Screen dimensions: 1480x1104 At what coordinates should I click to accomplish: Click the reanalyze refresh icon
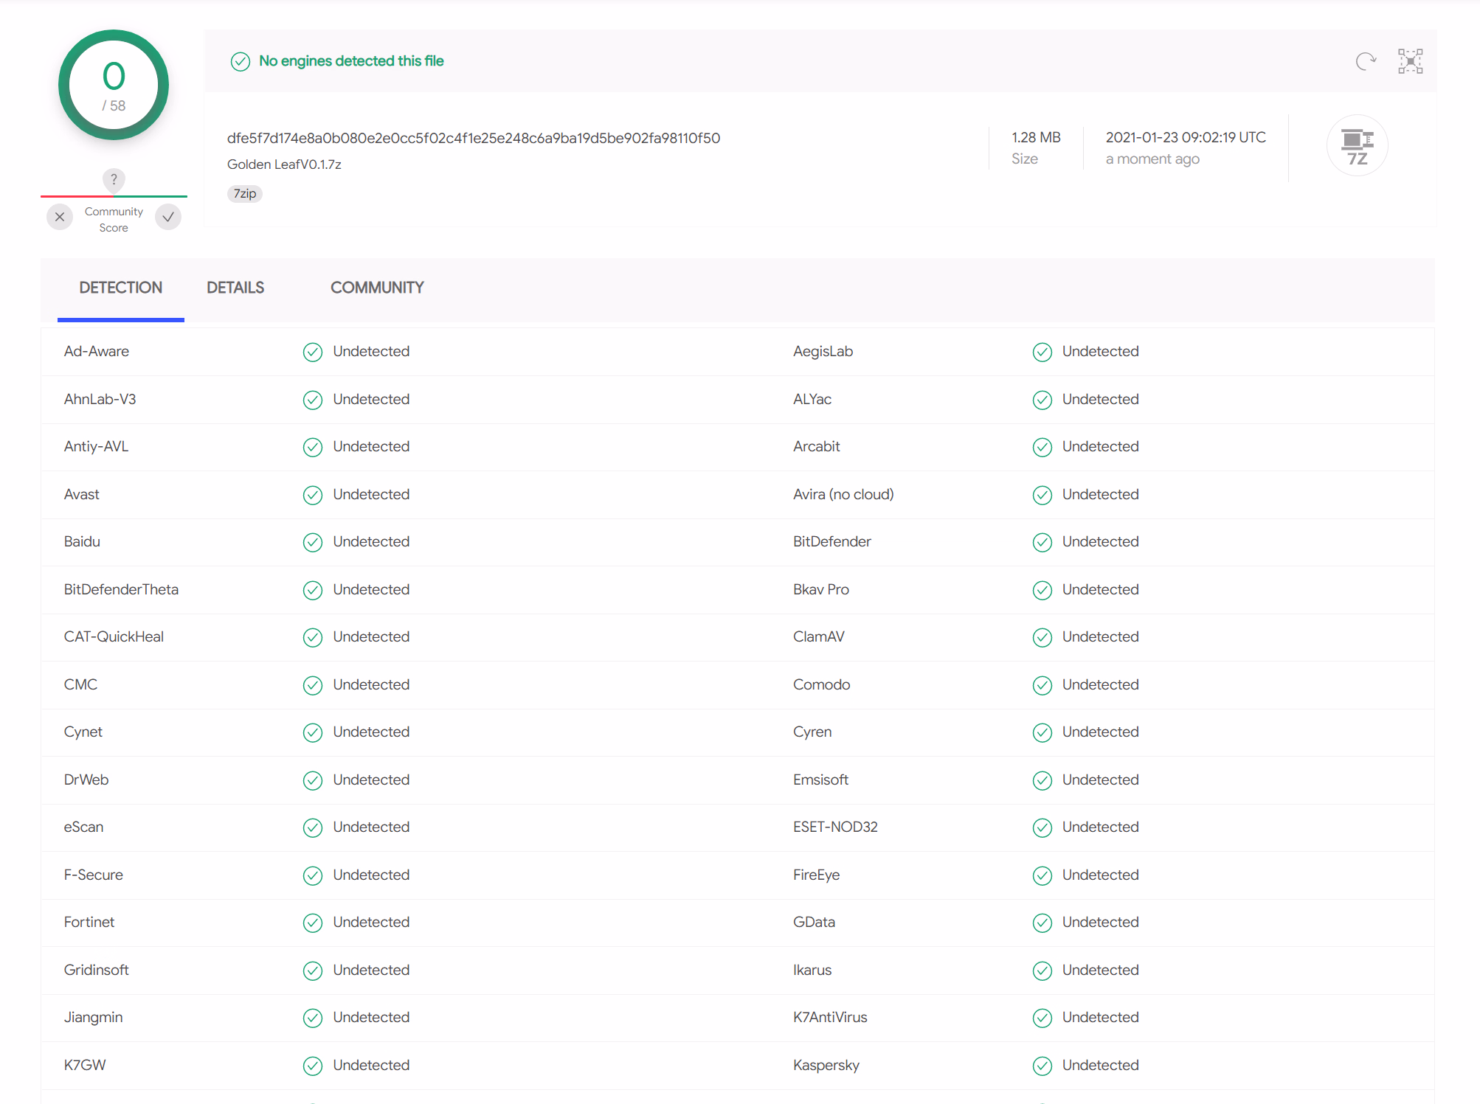[1366, 61]
